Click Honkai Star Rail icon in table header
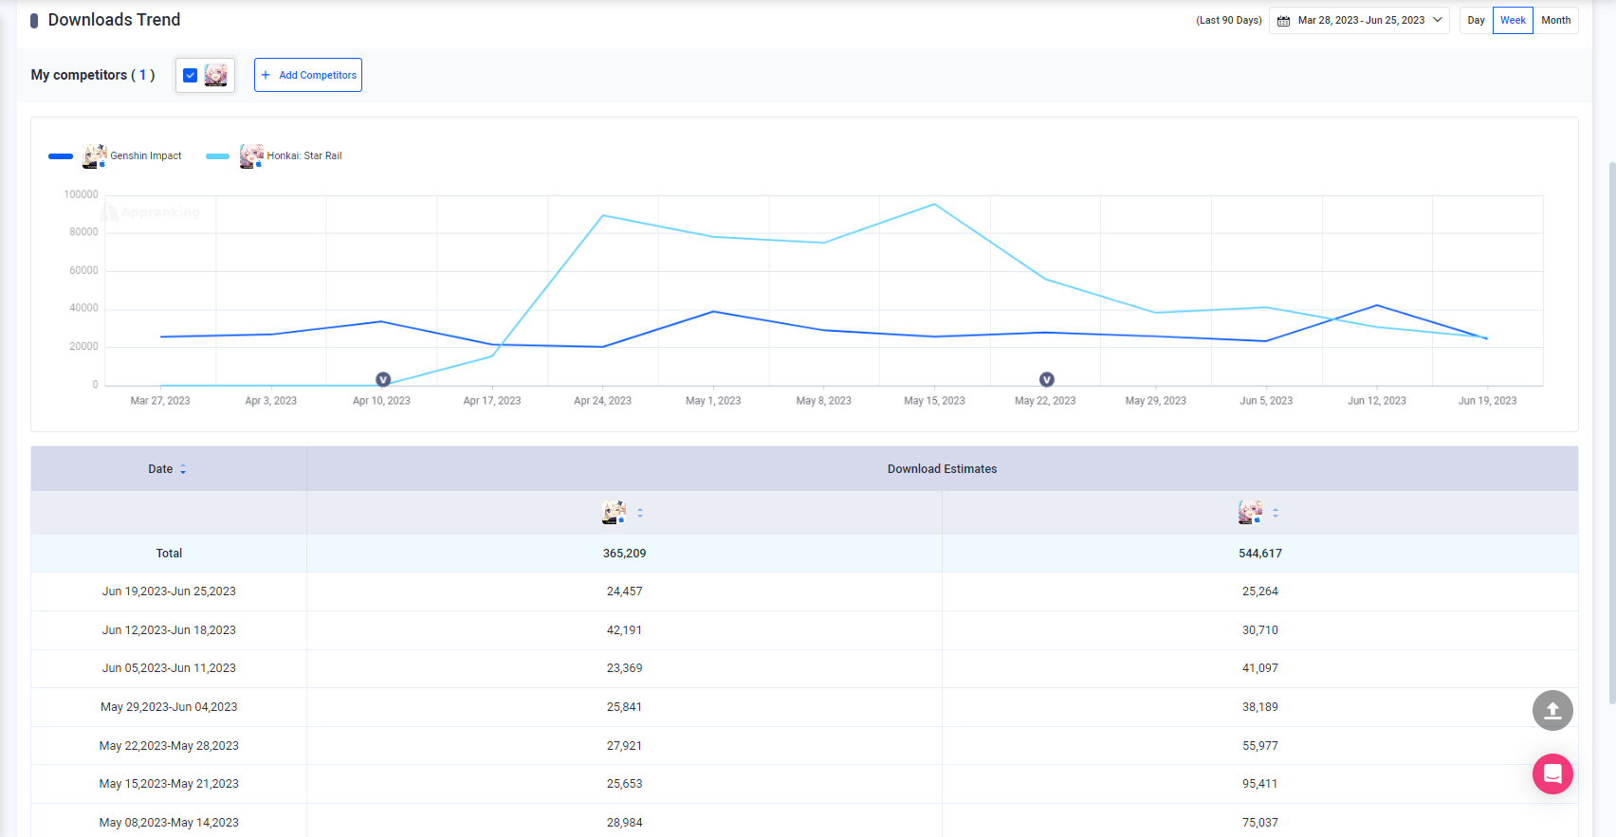 tap(1250, 513)
